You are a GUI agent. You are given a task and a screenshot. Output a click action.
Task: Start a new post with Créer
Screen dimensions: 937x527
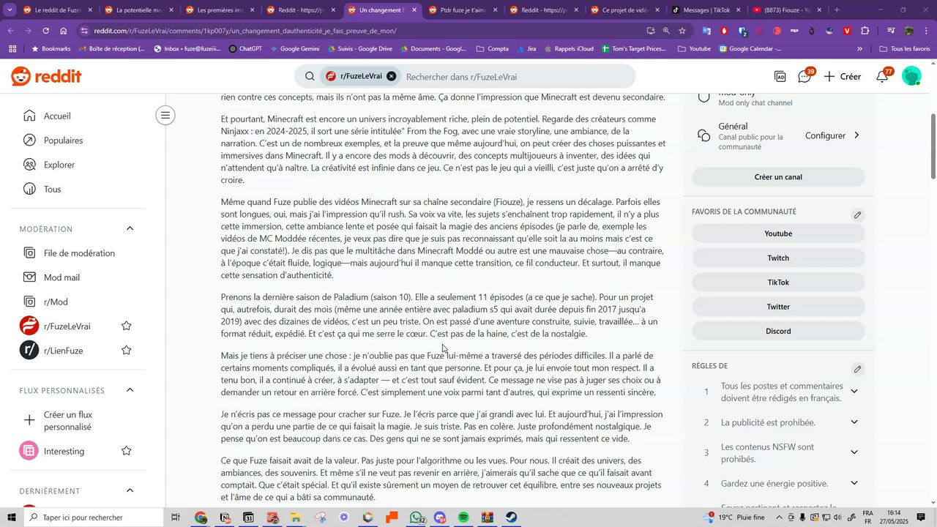click(x=843, y=76)
